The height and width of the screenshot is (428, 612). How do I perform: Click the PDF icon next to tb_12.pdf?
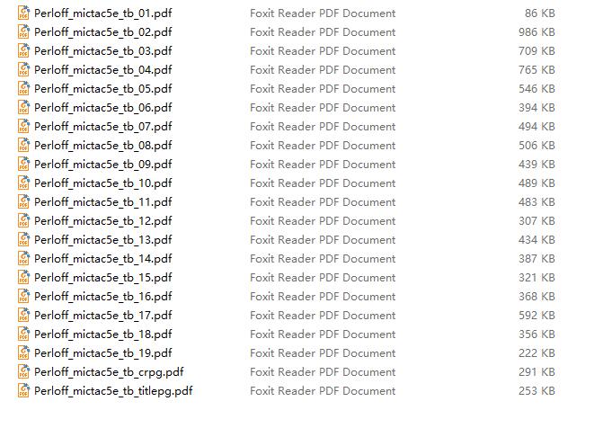point(23,220)
